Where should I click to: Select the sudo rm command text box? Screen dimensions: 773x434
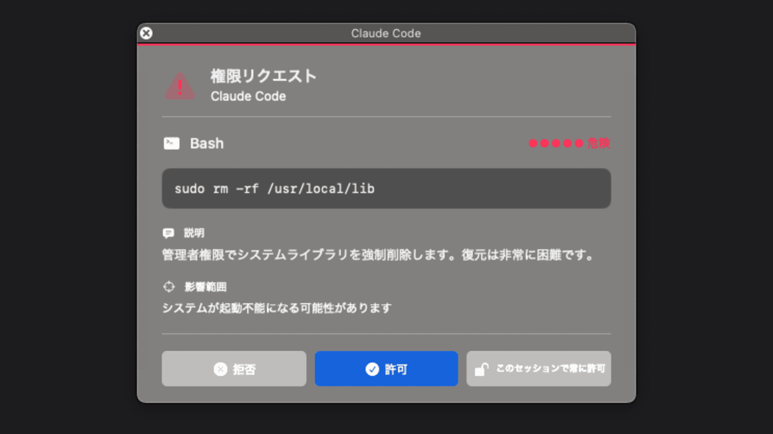[386, 188]
